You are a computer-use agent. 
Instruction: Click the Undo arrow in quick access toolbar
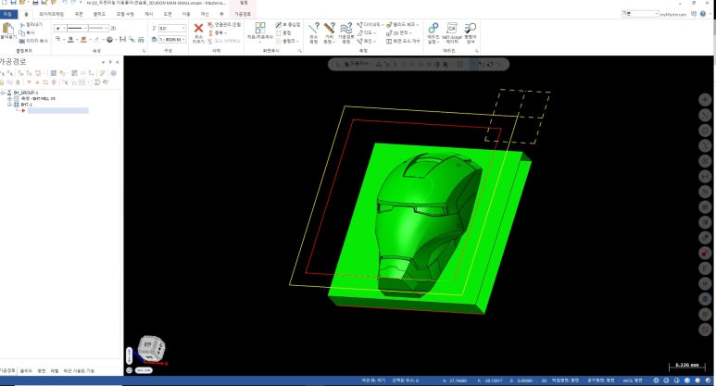tap(65, 3)
